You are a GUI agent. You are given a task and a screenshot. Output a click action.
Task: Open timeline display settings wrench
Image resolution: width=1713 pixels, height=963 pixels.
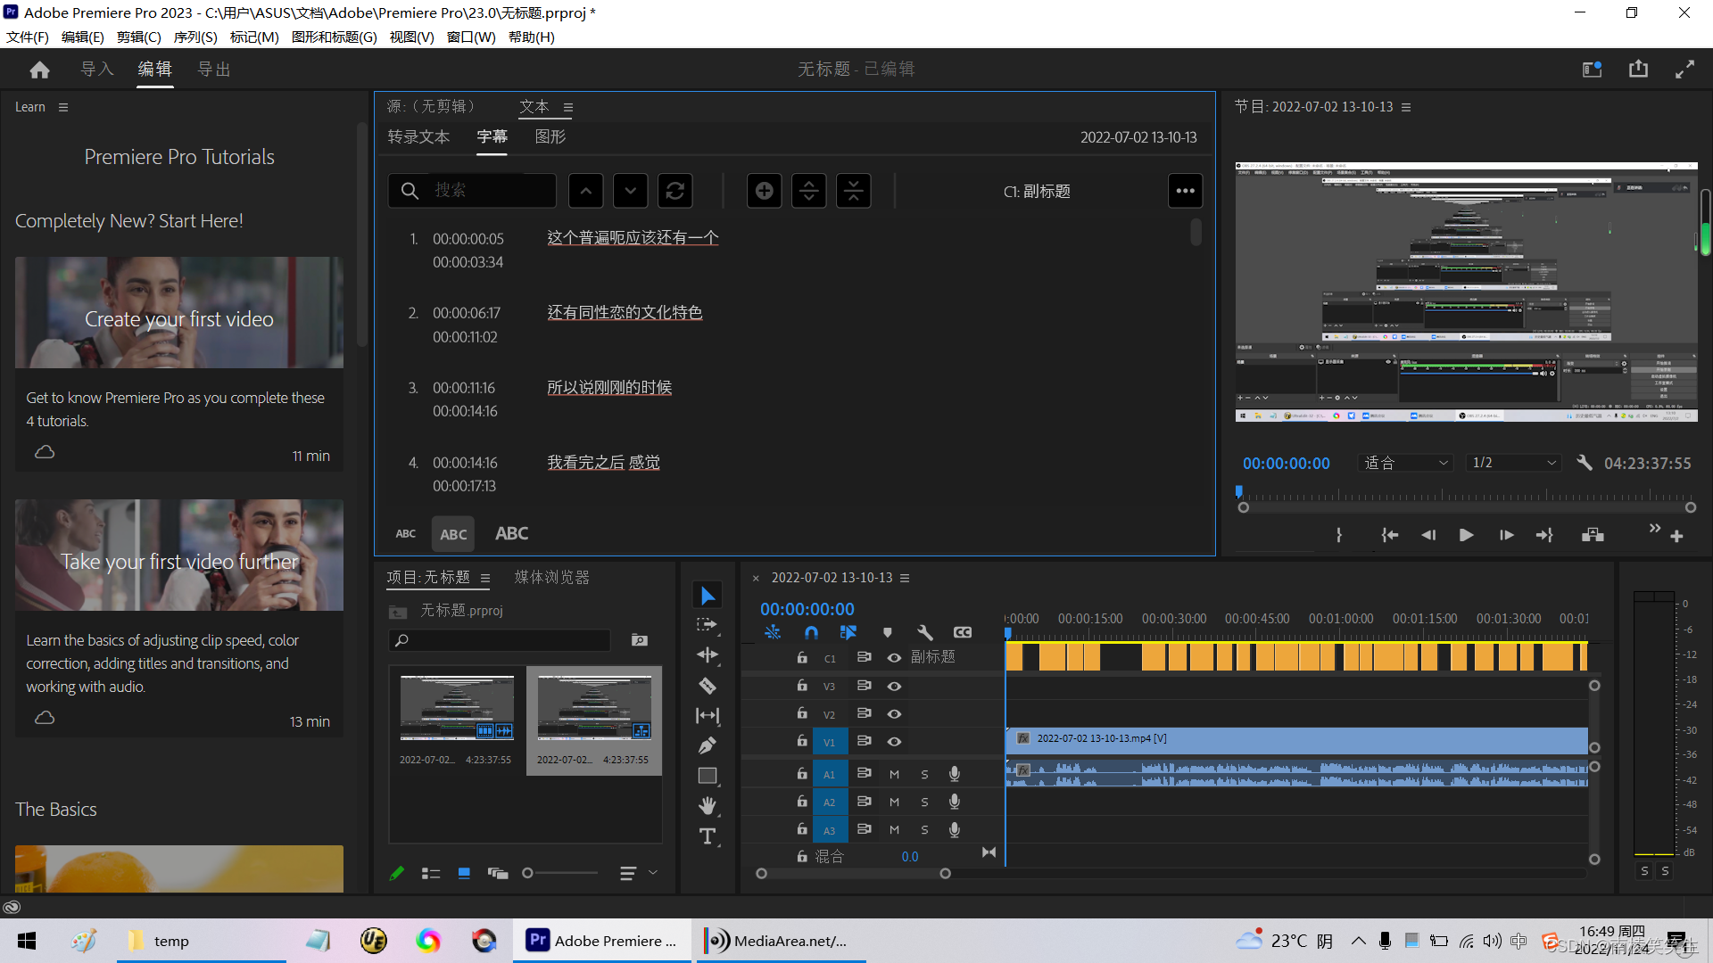pyautogui.click(x=924, y=632)
